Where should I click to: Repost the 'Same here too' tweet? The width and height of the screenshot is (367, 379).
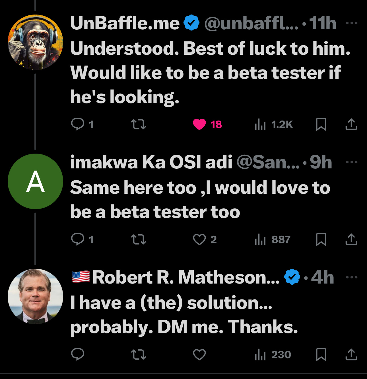(x=139, y=239)
